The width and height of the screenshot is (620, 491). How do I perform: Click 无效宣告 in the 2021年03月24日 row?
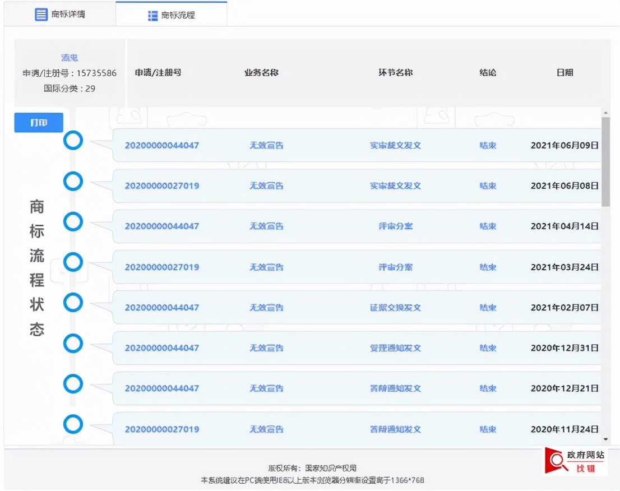click(x=266, y=267)
